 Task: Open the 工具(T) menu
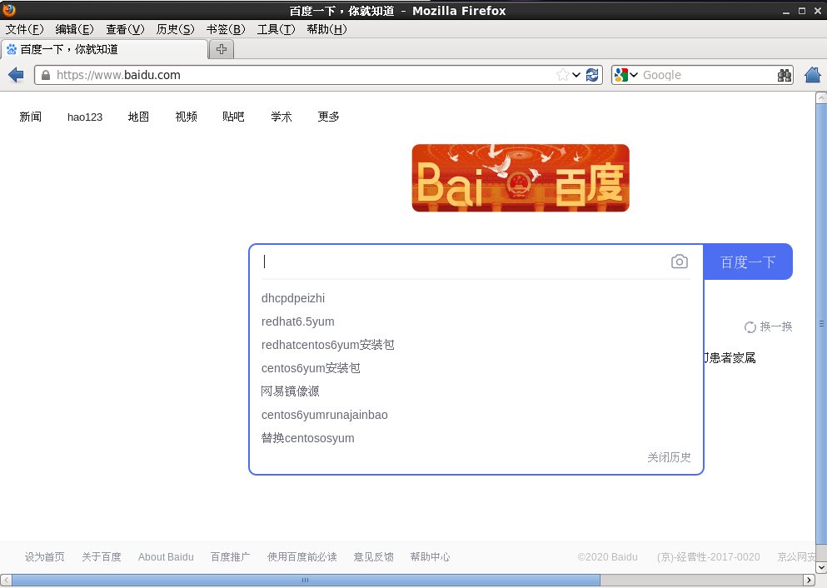pyautogui.click(x=276, y=29)
